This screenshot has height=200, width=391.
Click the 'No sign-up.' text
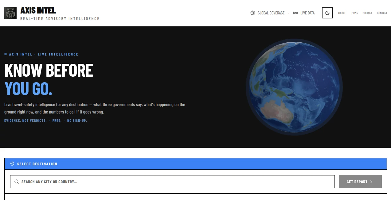pyautogui.click(x=77, y=121)
